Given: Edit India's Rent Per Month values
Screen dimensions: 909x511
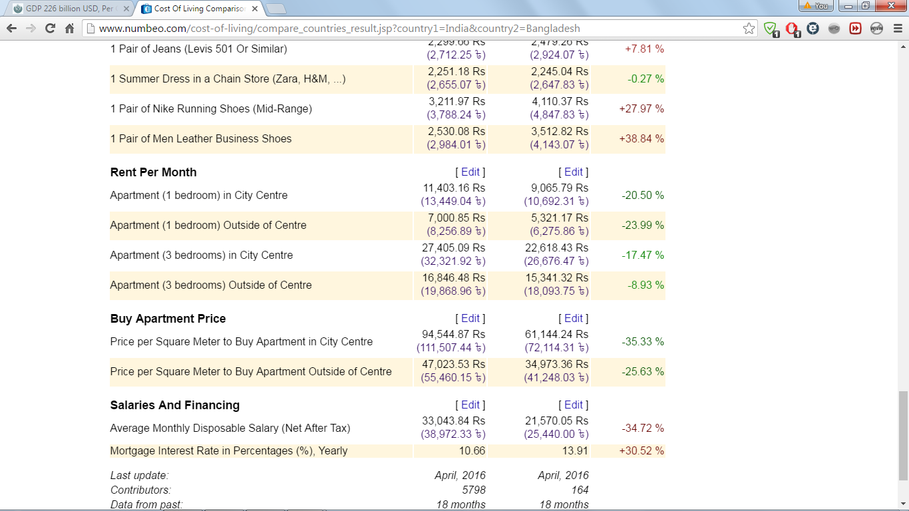Looking at the screenshot, I should tap(470, 172).
